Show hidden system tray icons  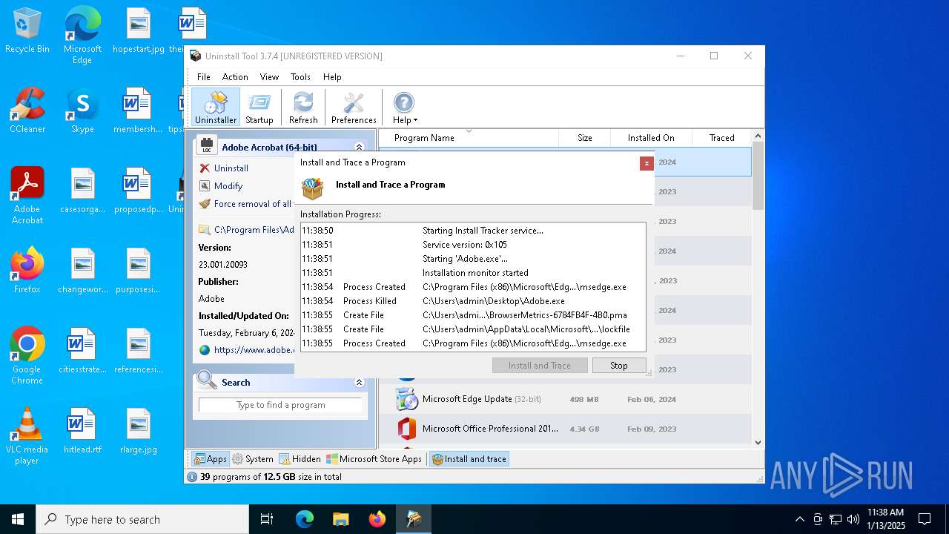pos(799,519)
